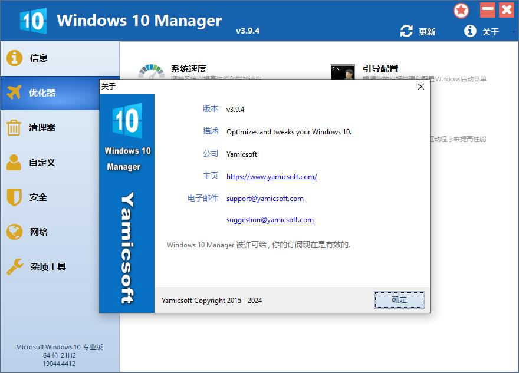Click the person icon of 自定义

[x=14, y=163]
